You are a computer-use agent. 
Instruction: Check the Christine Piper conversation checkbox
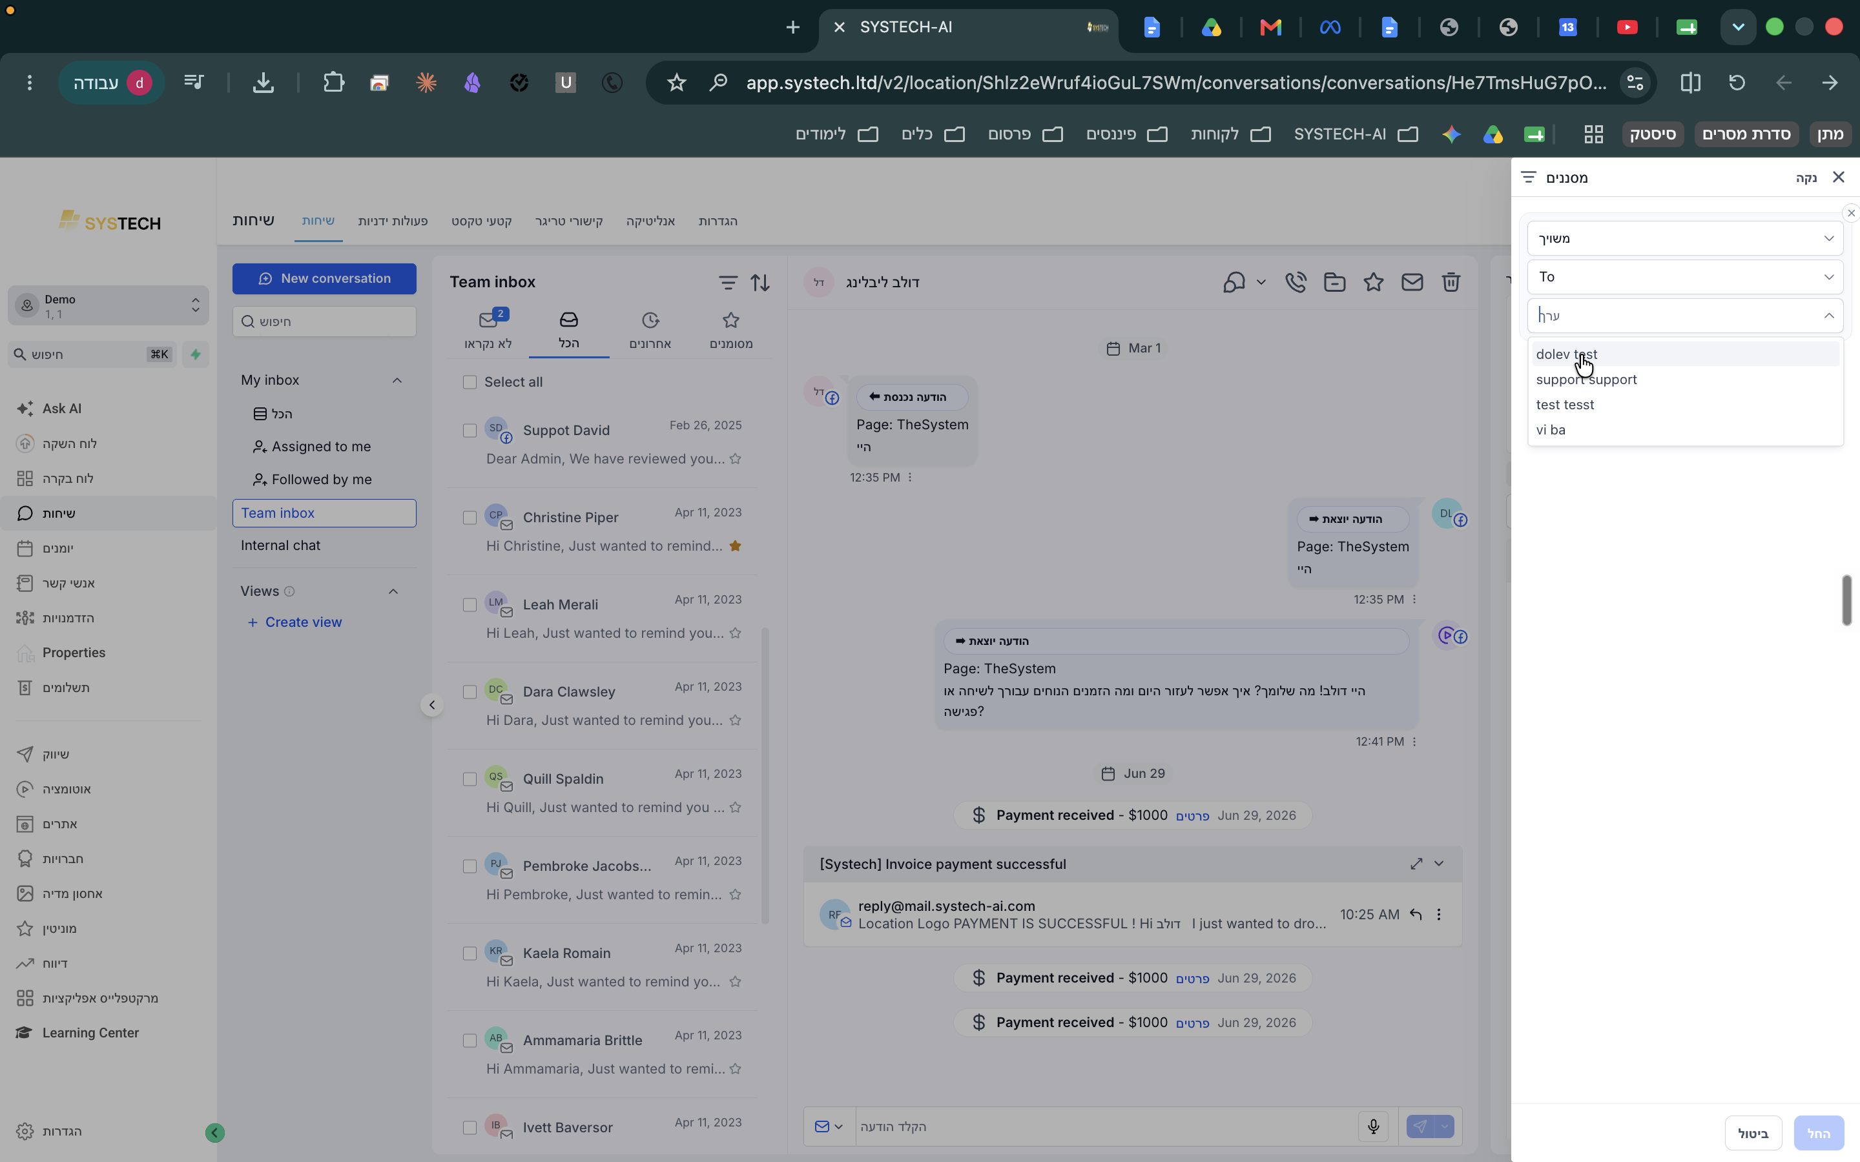[x=470, y=518]
